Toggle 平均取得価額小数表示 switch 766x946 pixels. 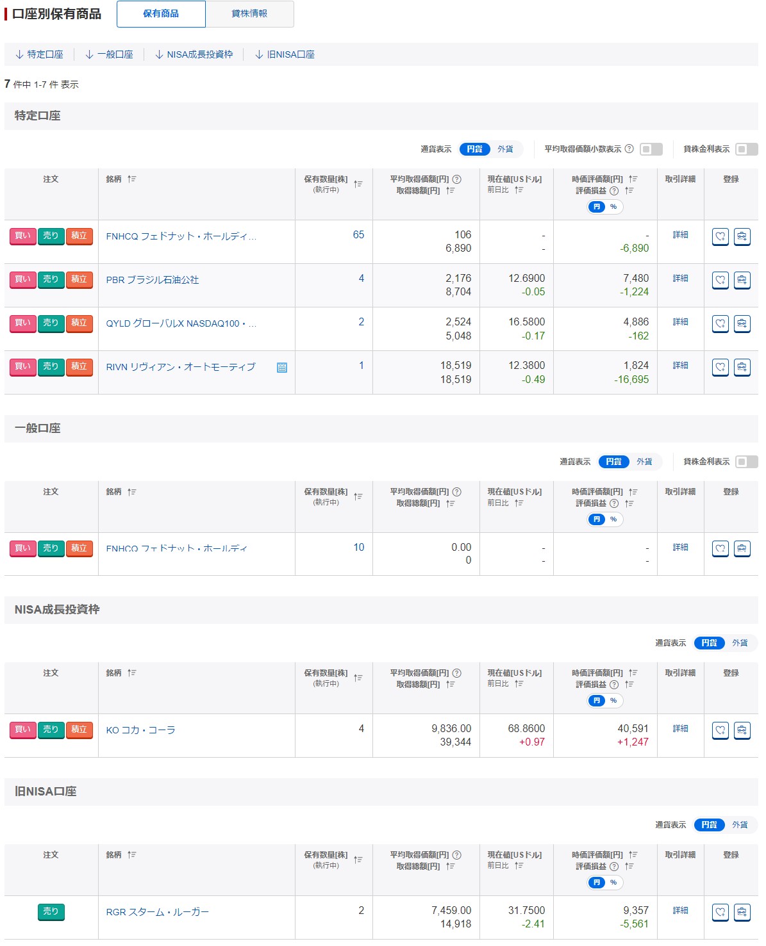pyautogui.click(x=651, y=149)
